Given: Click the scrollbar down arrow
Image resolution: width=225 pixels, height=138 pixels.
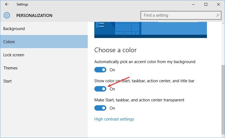Looking at the screenshot, I should (x=223, y=136).
